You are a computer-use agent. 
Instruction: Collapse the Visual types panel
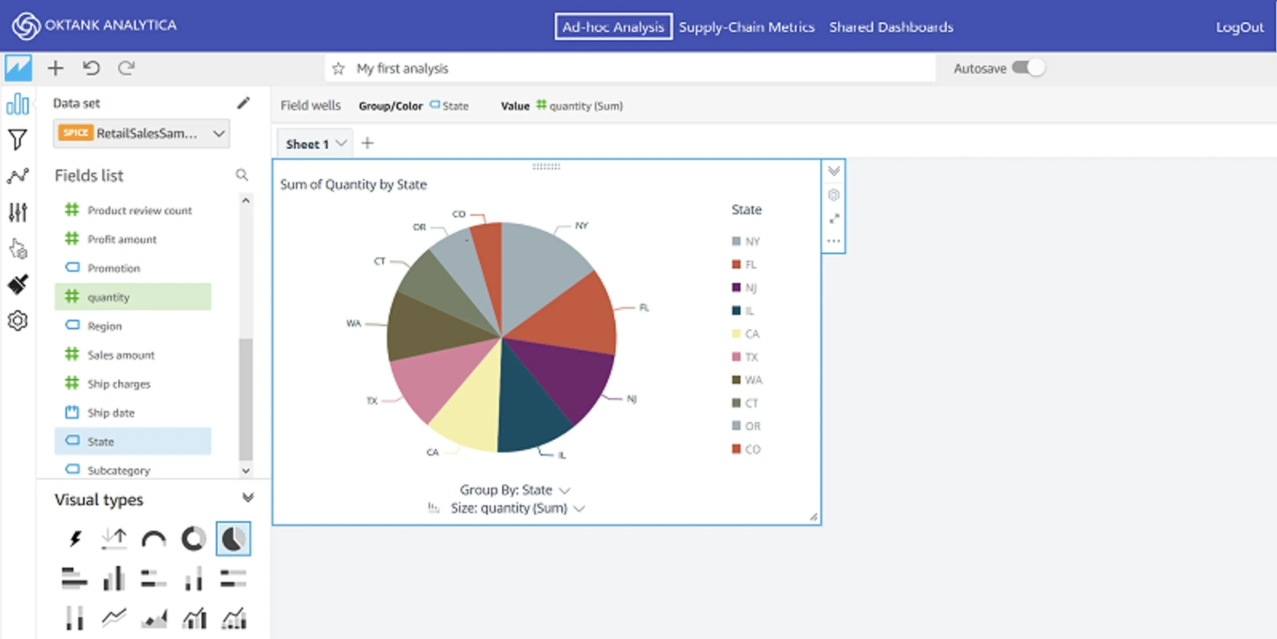(248, 497)
